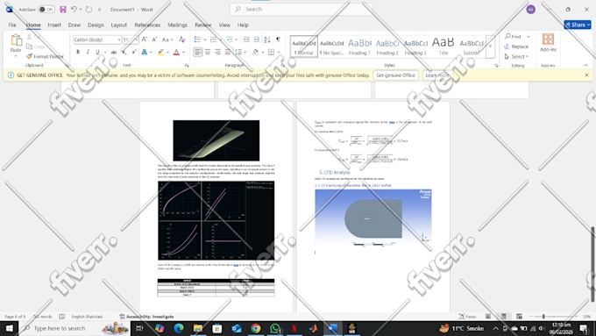Toggle AutoSave switch
Image resolution: width=596 pixels, height=336 pixels.
pos(46,9)
